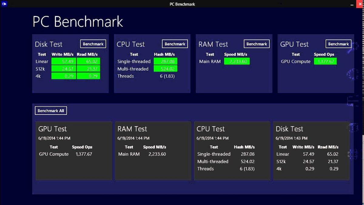Click the Benchmark All button

[51, 110]
